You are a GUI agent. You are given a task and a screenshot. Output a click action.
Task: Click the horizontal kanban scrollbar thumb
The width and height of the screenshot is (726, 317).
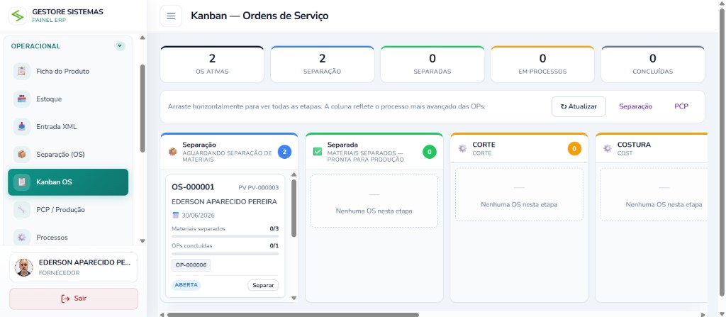click(x=293, y=315)
